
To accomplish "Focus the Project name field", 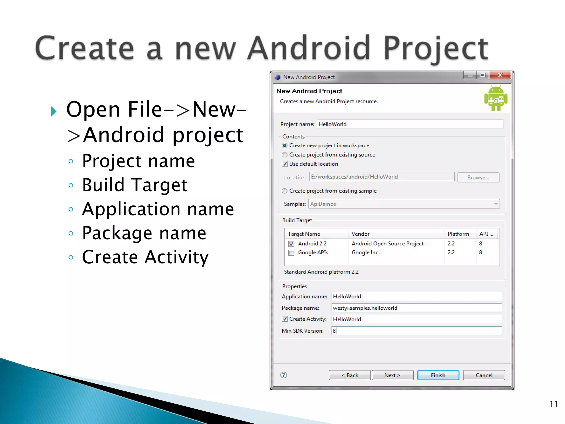I will 410,124.
